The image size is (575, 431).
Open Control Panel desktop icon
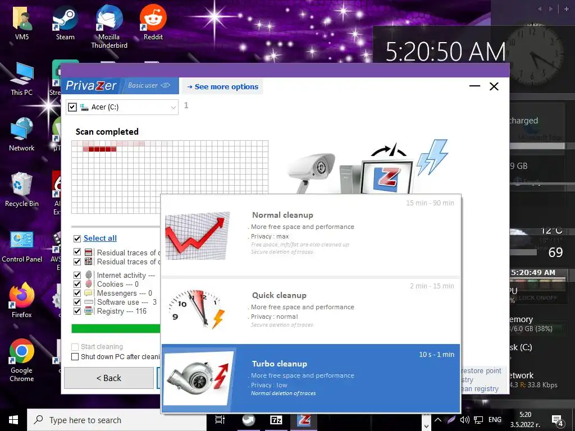(22, 246)
